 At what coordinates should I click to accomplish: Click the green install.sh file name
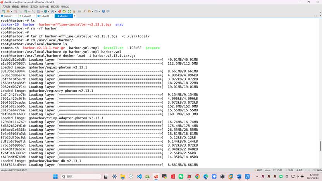click(114, 48)
